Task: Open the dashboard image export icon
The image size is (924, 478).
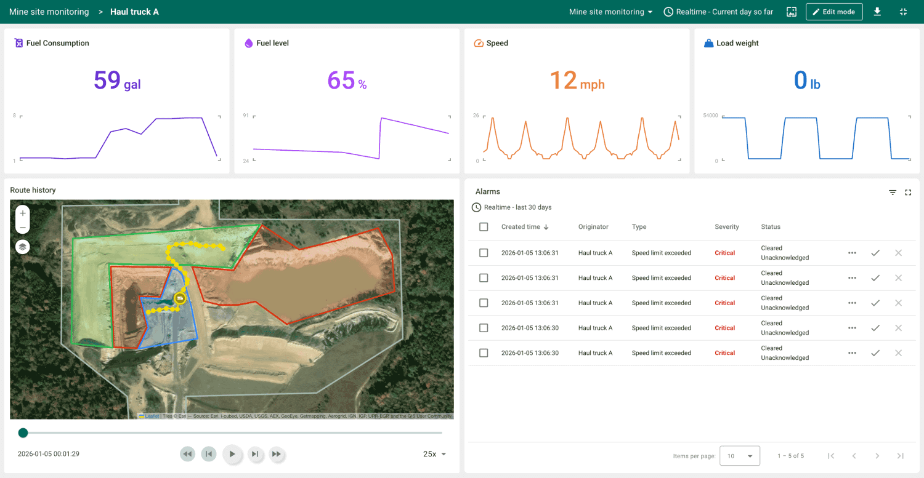Action: pyautogui.click(x=792, y=12)
